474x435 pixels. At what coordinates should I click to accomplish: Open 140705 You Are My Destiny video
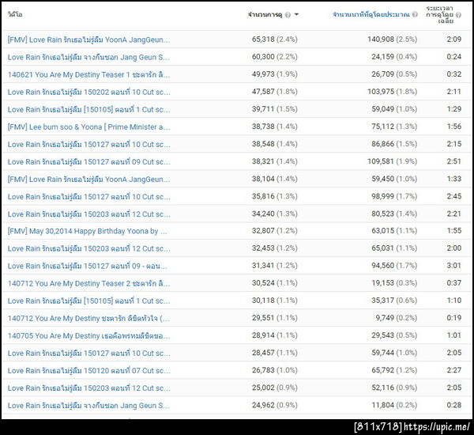tap(88, 335)
